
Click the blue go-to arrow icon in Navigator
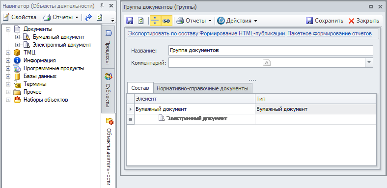(88, 17)
